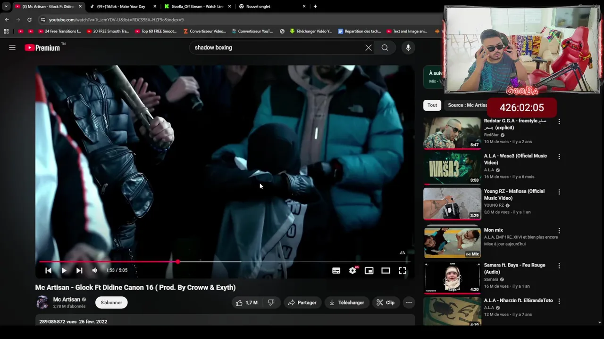Screen dimensions: 604x339
Task: Open the Mc Artisan channel name link
Action: [67, 299]
